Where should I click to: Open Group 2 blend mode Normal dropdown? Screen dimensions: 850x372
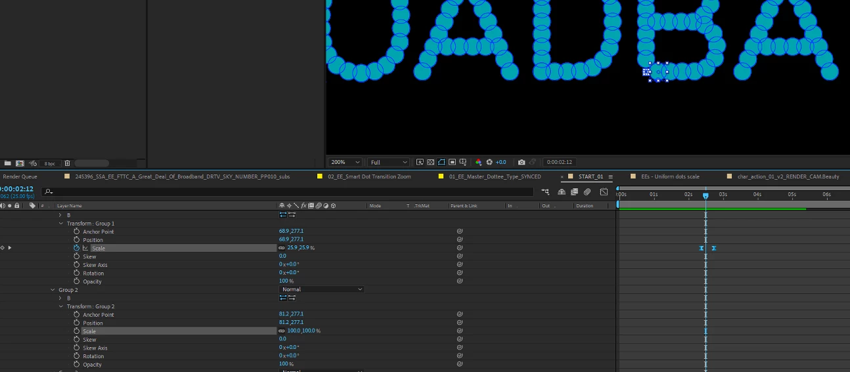(321, 289)
